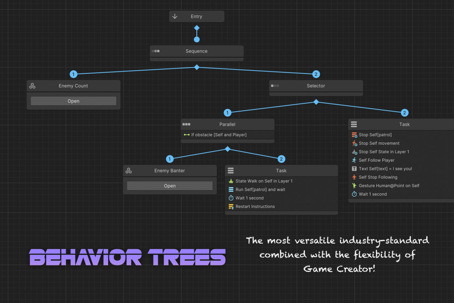Open the hamburger menu on the right Task node
Image resolution: width=454 pixels, height=303 pixels.
pos(353,124)
